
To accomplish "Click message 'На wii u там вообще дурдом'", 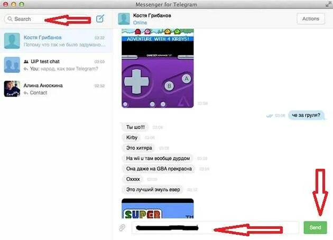I will point(158,158).
